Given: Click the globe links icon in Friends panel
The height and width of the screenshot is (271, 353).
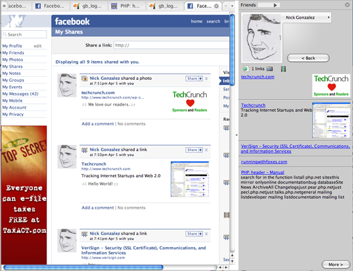Looking at the screenshot, I should pos(246,69).
